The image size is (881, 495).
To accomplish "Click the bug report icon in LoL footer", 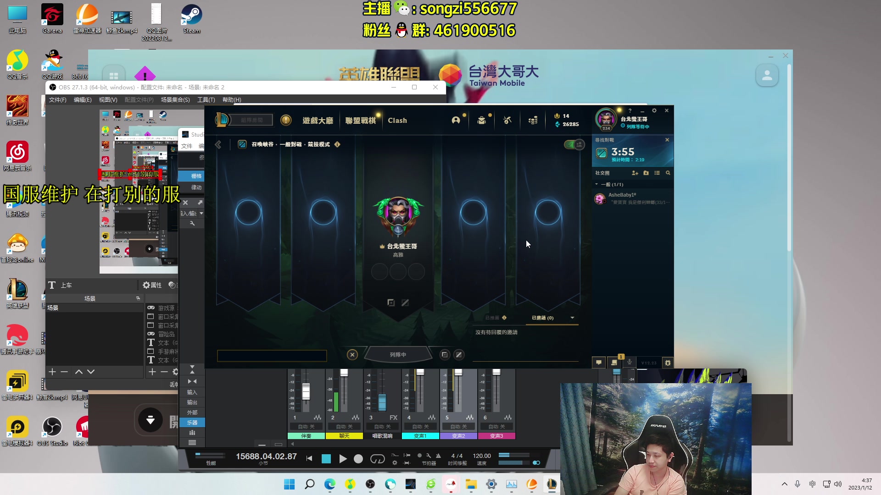I will click(x=668, y=363).
